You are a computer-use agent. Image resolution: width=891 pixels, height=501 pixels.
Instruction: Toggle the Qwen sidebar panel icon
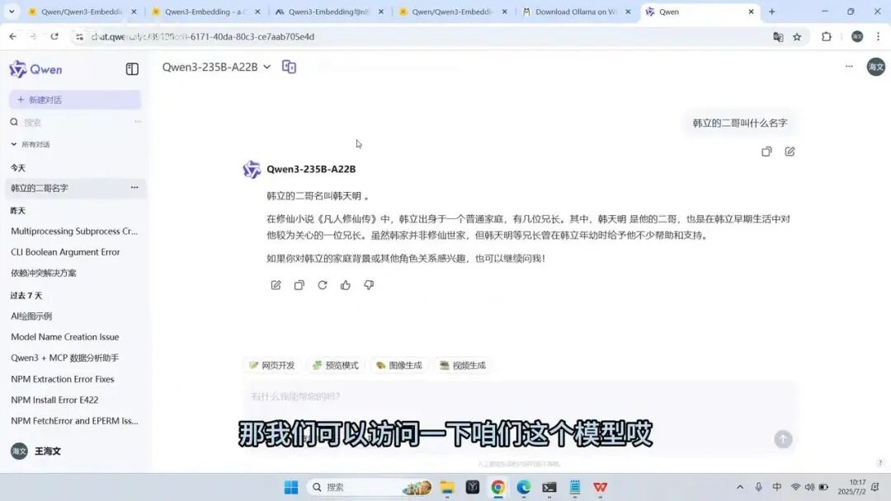(x=132, y=69)
